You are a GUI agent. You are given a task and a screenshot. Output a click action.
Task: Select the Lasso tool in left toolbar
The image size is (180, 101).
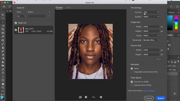click(x=3, y=22)
